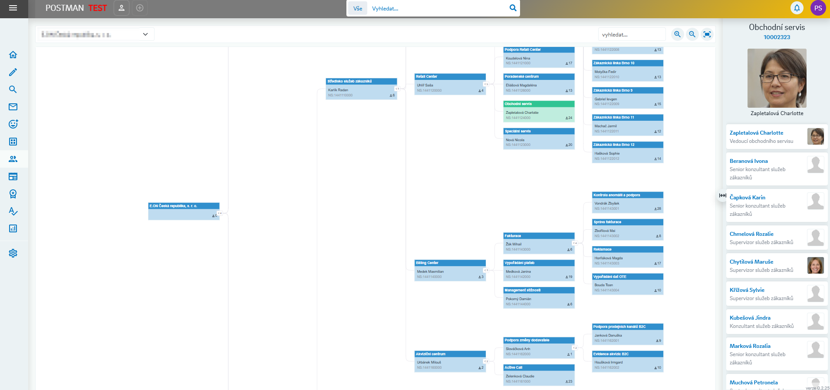Image resolution: width=830 pixels, height=390 pixels.
Task: Click the org chart vyhledat search field
Action: [631, 35]
